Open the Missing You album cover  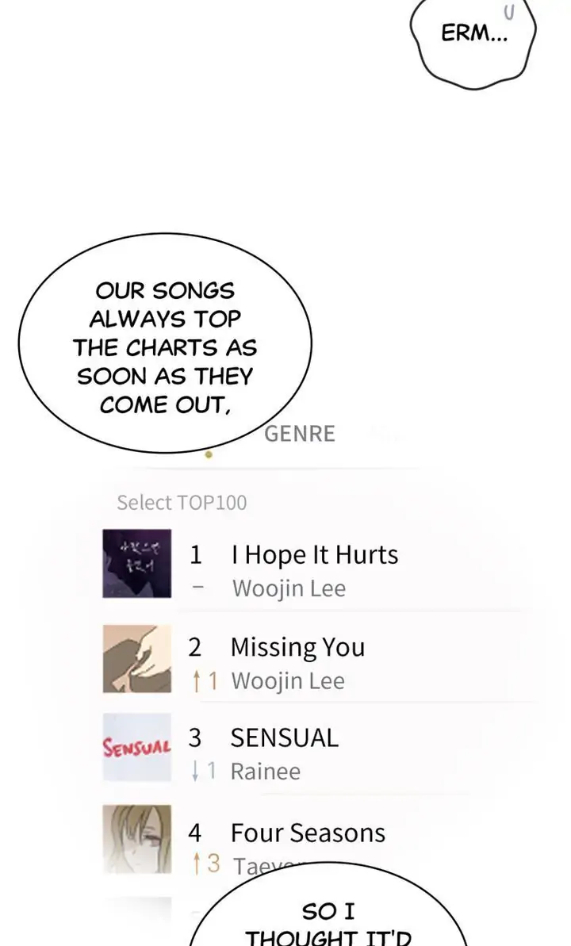(x=136, y=659)
